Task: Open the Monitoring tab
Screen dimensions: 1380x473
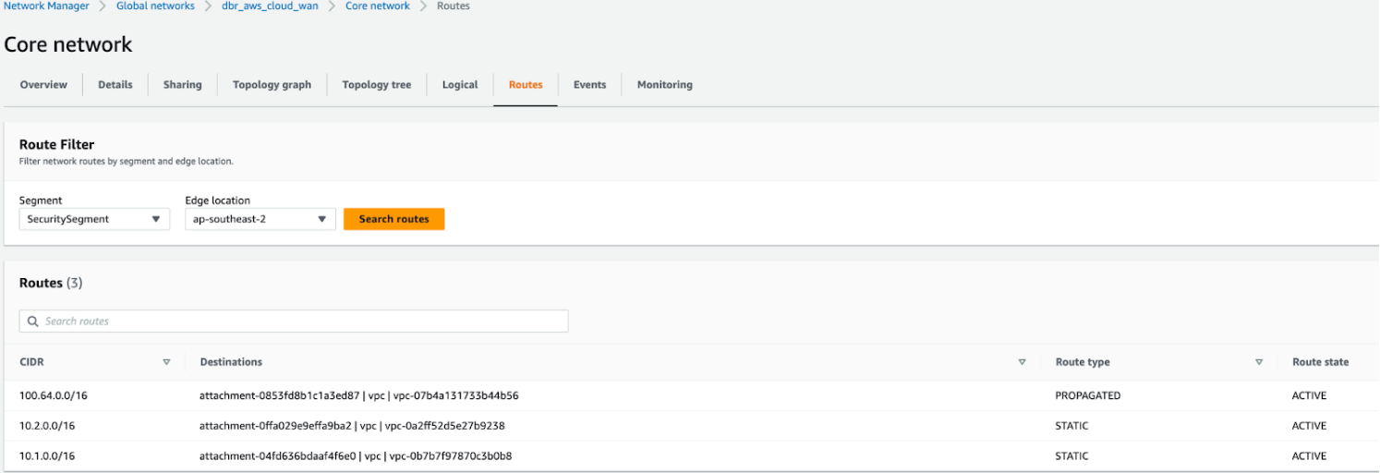Action: coord(664,85)
